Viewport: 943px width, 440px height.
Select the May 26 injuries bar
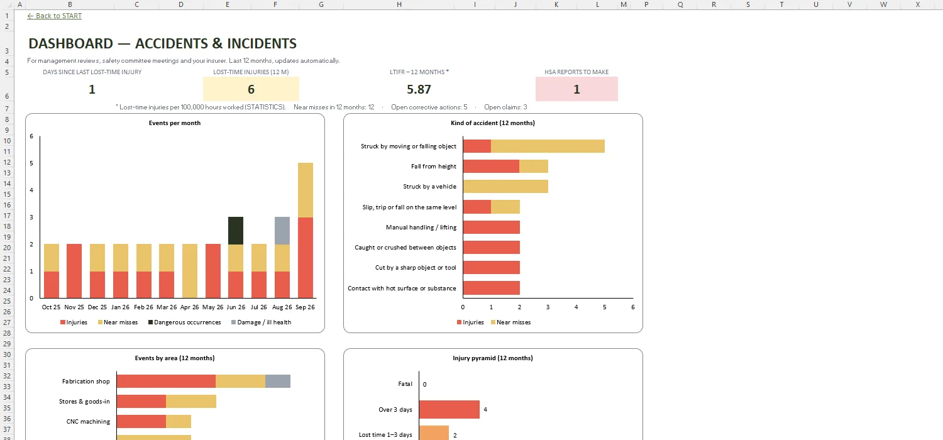[212, 271]
